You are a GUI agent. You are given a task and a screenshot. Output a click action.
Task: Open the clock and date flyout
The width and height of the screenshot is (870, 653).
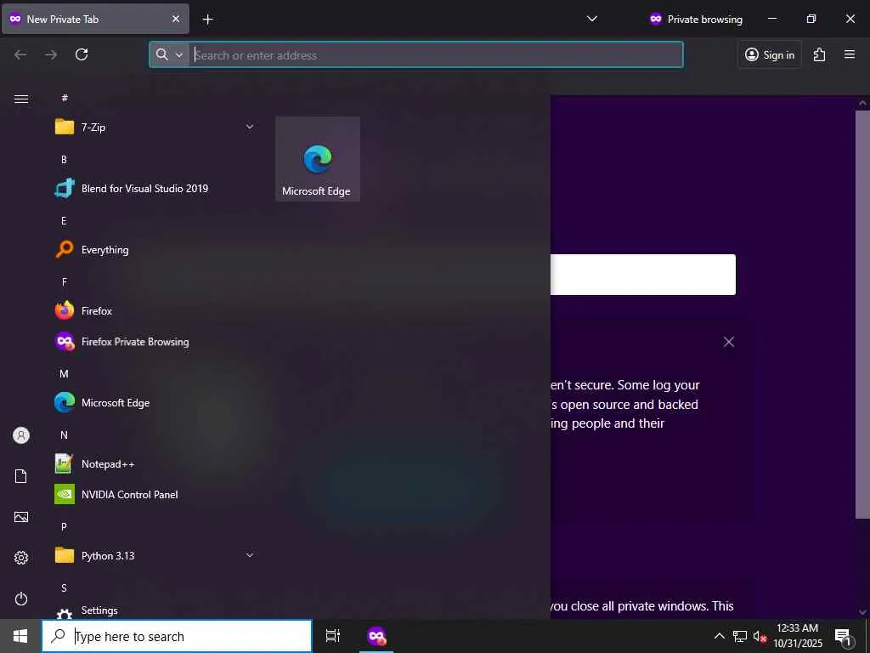798,636
